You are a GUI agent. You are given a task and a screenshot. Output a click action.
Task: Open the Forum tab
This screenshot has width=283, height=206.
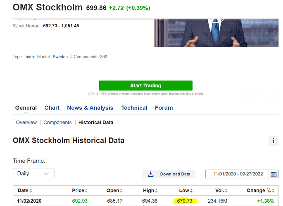(164, 108)
